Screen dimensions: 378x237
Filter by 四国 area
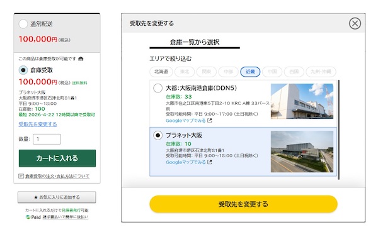(294, 72)
